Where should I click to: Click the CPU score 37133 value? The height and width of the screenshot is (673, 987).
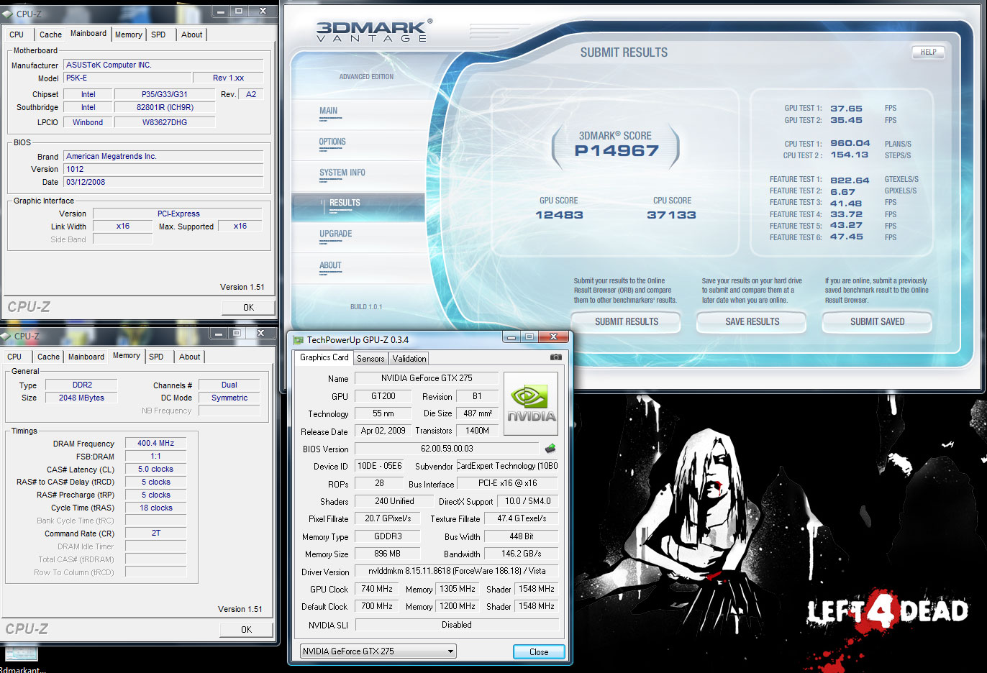671,215
